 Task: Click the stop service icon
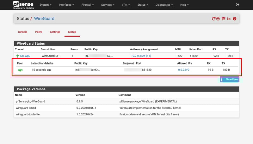coord(218,19)
